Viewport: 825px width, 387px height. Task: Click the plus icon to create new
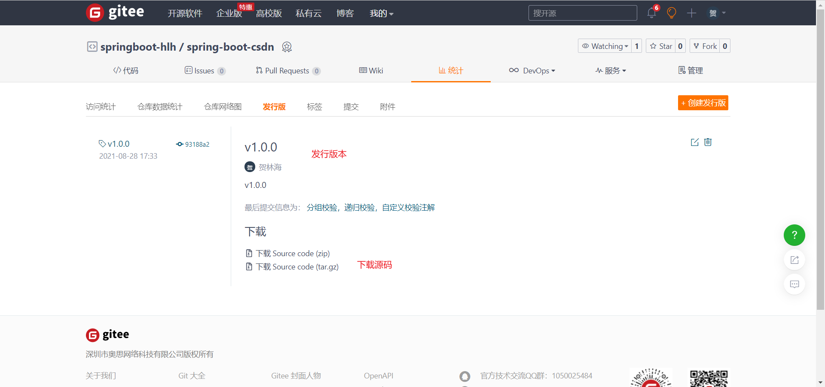[691, 13]
